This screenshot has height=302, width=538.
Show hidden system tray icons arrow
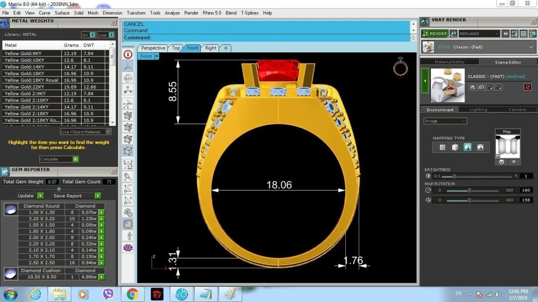(x=469, y=295)
